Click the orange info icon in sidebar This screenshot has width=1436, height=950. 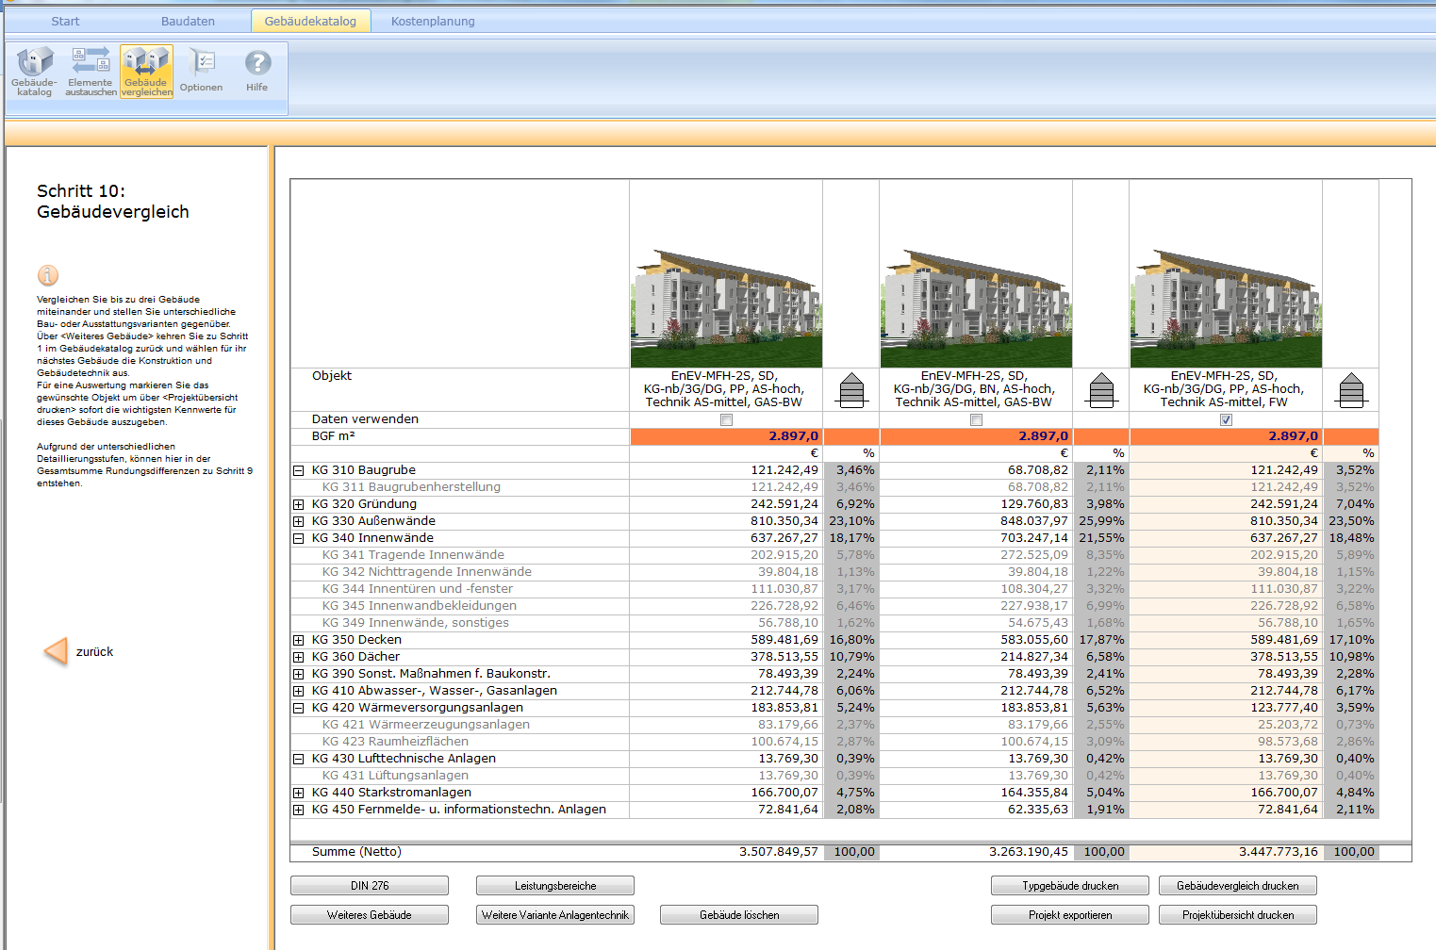48,275
